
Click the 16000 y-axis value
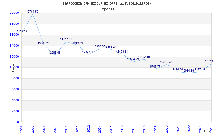pos(14,35)
